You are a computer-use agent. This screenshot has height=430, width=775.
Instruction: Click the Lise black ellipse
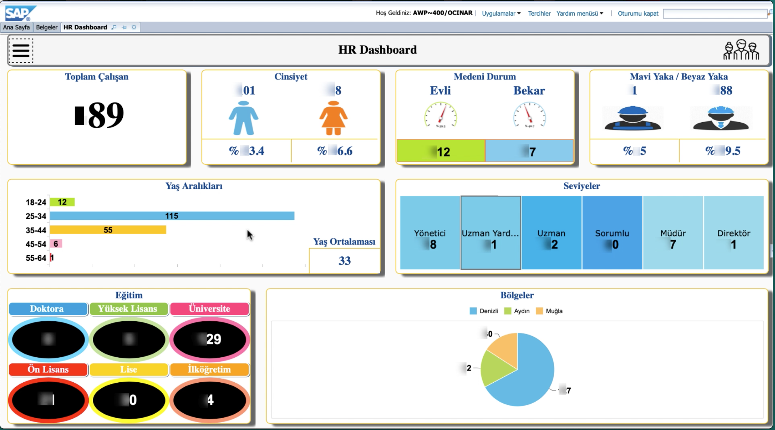click(129, 400)
